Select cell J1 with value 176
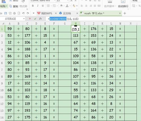Screen dimensions: 141x121 pos(93,29)
